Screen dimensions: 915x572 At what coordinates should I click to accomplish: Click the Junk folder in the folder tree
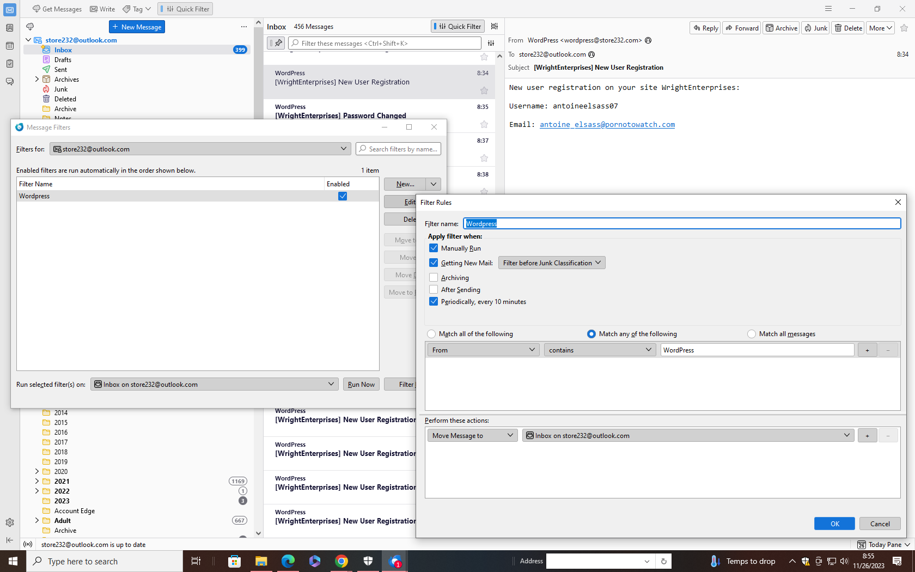click(61, 89)
